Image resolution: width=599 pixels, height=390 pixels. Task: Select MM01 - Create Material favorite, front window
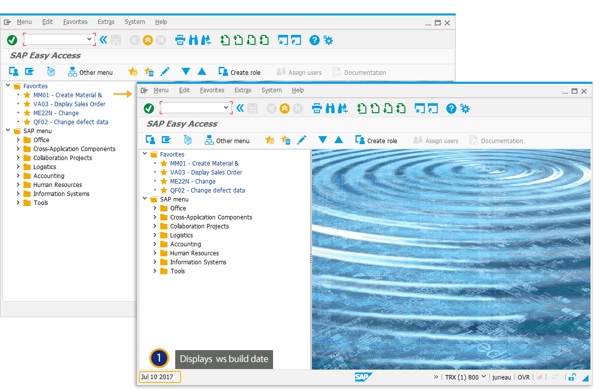tap(204, 163)
